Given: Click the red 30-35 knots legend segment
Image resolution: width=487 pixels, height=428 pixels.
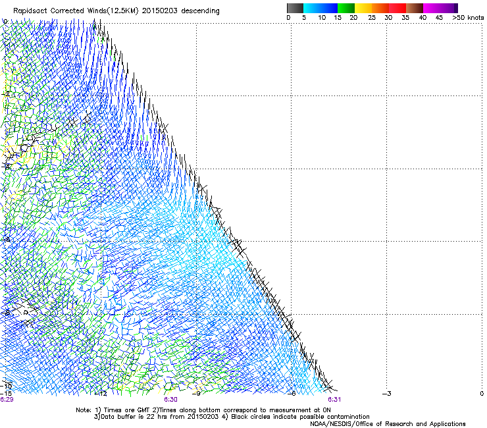Looking at the screenshot, I should 397,8.
